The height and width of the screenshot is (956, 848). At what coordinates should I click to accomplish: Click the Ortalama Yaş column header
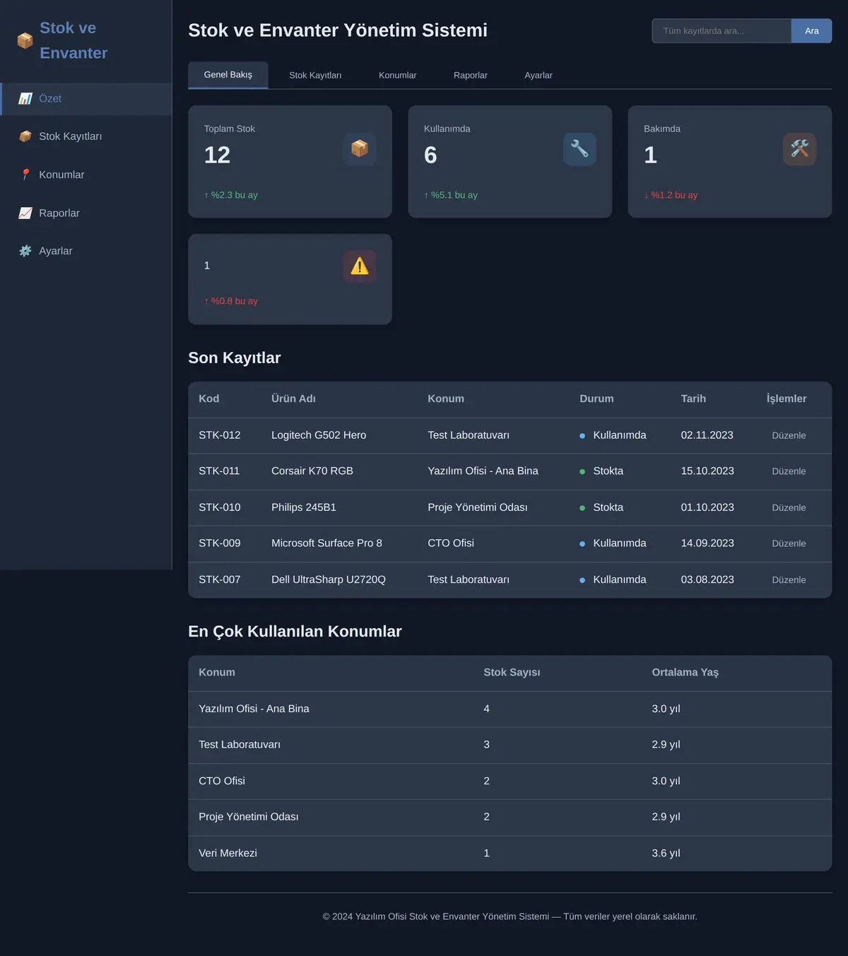(x=685, y=673)
